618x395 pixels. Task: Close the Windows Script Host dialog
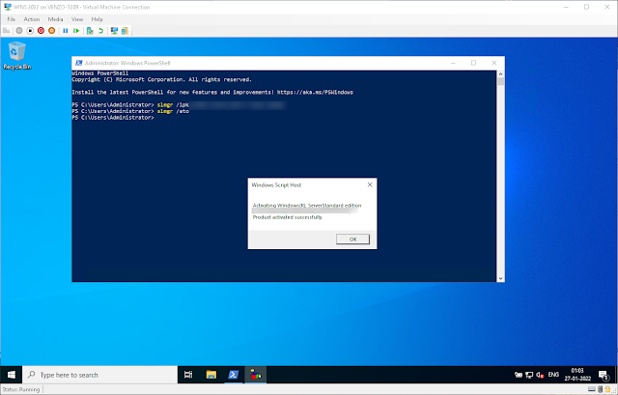(370, 184)
